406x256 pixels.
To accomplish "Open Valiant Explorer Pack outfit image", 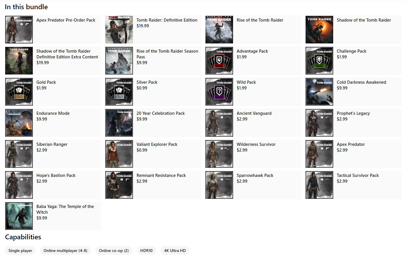I will pyautogui.click(x=119, y=154).
